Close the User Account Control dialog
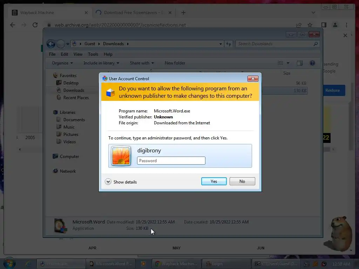This screenshot has height=269, width=359. tap(253, 78)
